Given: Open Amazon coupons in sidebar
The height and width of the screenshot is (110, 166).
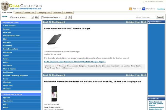Looking at the screenshot, I should coord(21,29).
